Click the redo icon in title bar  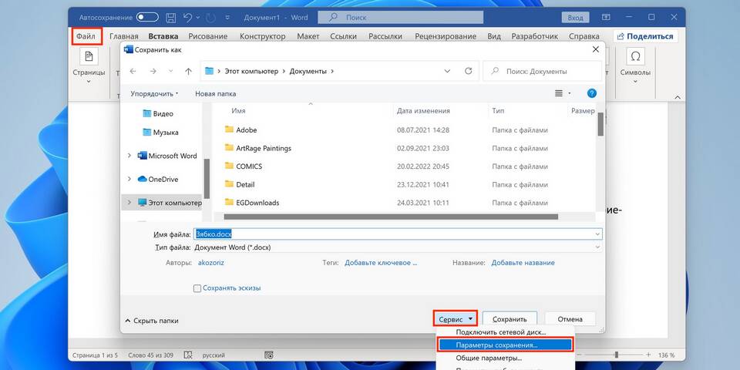(211, 18)
